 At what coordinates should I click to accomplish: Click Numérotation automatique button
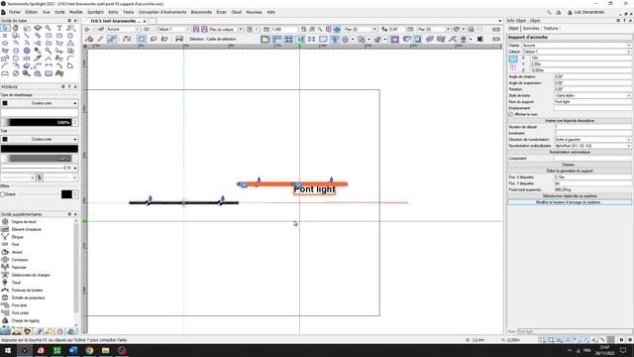[x=570, y=152]
